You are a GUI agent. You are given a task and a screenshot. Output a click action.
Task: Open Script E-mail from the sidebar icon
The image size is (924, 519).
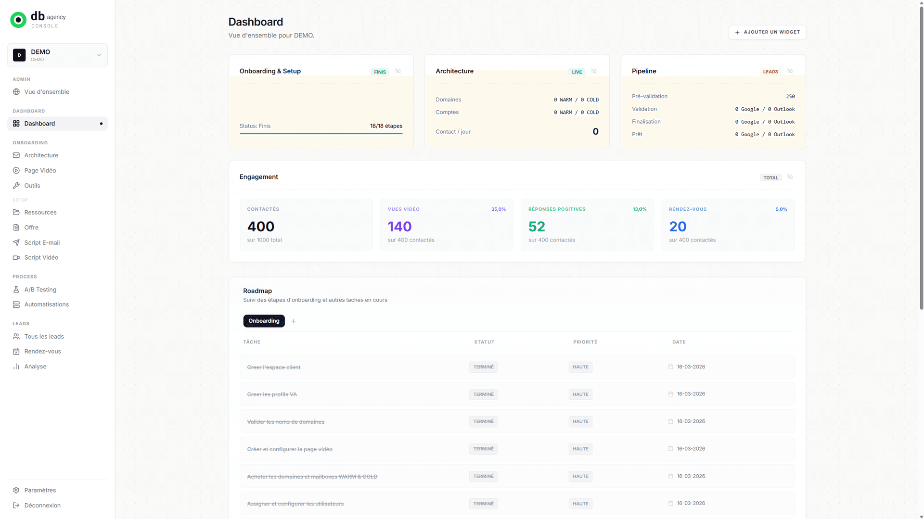17,242
